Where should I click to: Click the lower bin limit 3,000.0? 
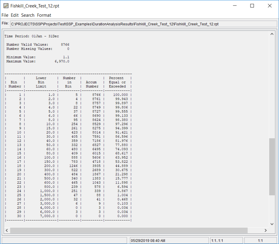pos(47,204)
